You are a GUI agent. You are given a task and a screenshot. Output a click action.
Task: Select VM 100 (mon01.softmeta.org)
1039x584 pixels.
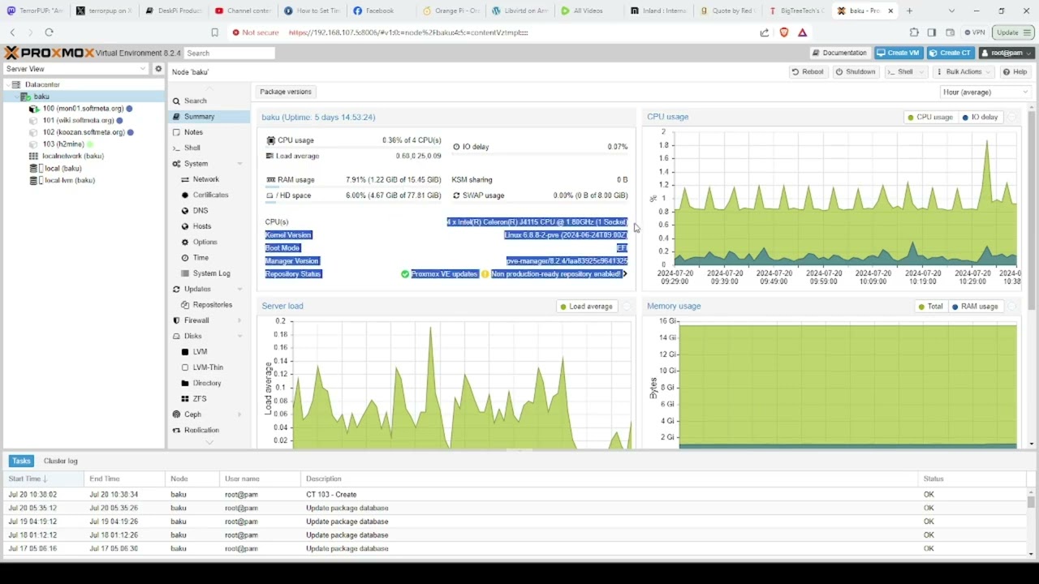(x=83, y=108)
